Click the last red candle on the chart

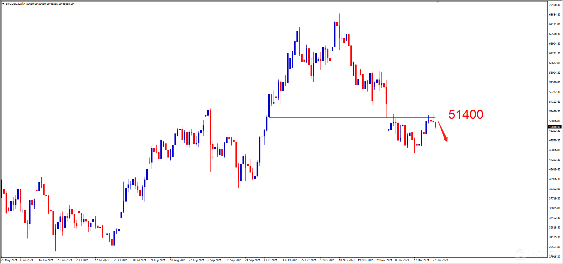click(x=436, y=124)
